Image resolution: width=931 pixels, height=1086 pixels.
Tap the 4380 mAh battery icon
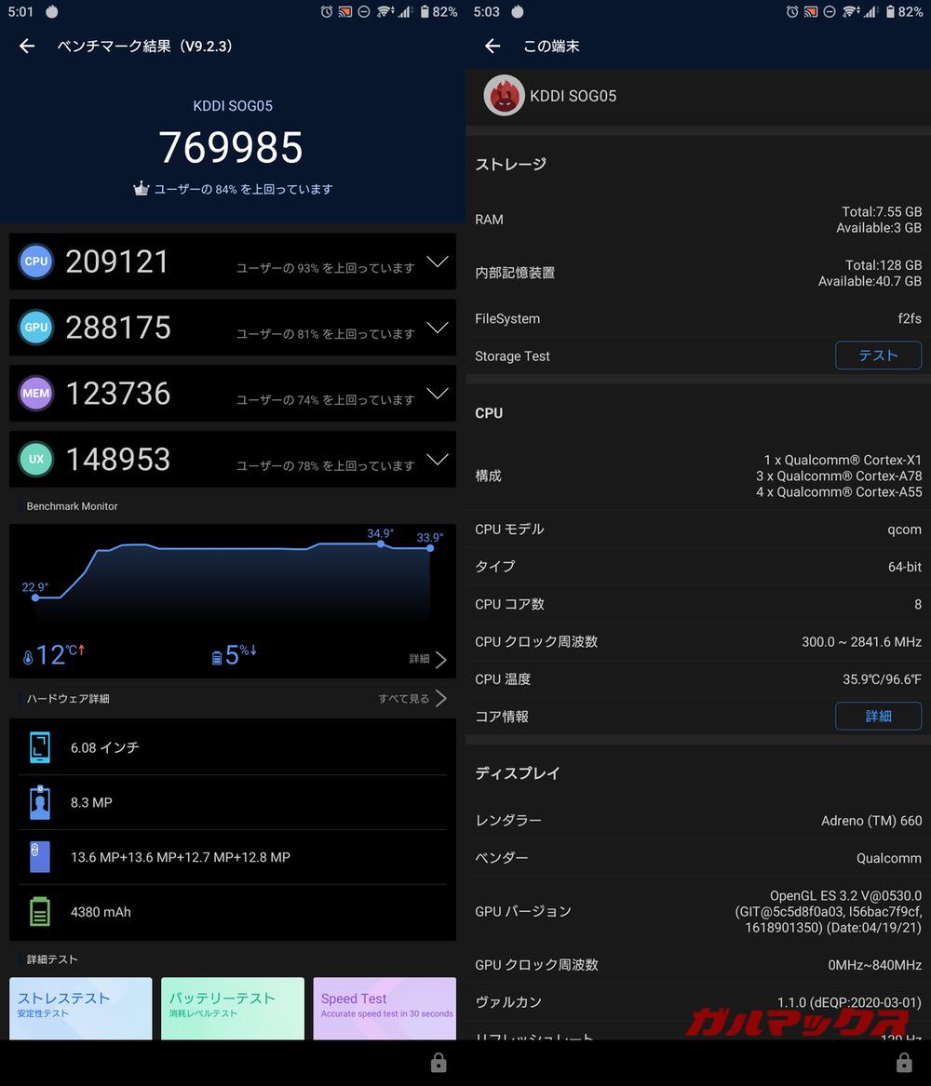pyautogui.click(x=39, y=912)
